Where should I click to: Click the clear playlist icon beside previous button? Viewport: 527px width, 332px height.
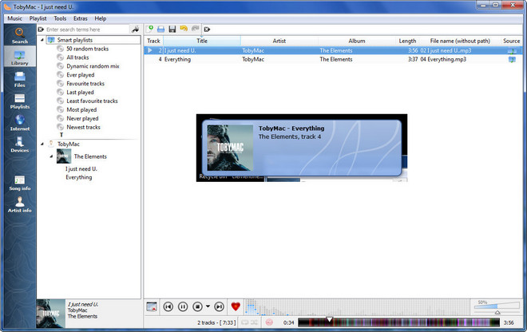point(152,306)
